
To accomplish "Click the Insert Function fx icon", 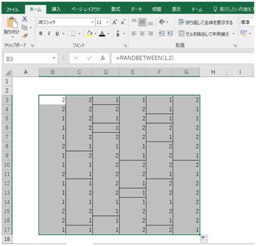I will [x=103, y=58].
